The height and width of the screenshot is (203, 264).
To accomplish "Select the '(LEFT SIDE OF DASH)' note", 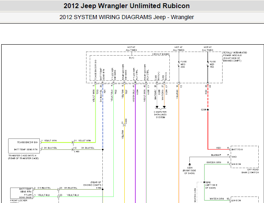I will pyautogui.click(x=211, y=186).
